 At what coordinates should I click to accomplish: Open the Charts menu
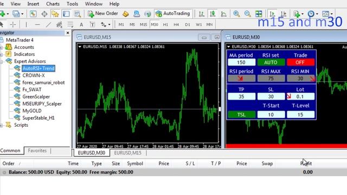pos(53,4)
